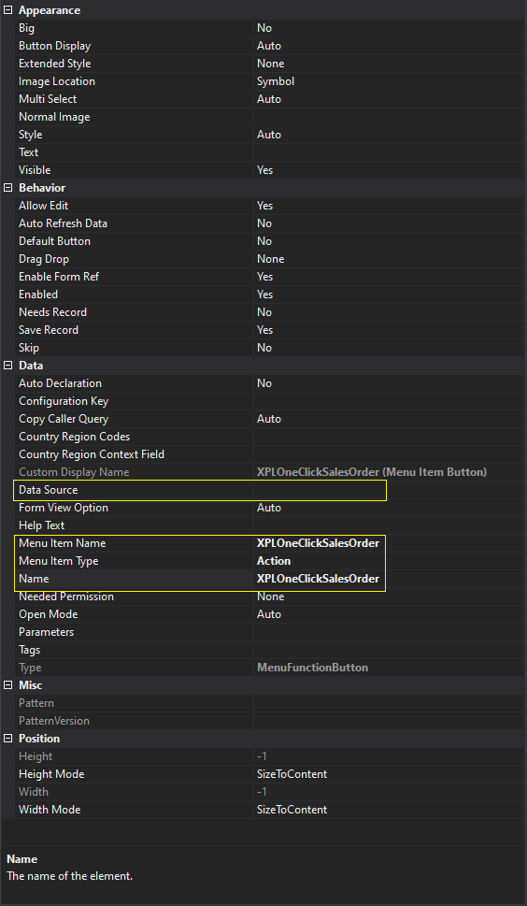
Task: Open Multi Select value Auto
Action: [x=390, y=99]
